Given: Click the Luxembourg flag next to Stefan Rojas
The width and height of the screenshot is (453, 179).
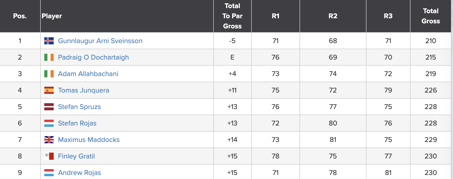Looking at the screenshot, I should [49, 123].
